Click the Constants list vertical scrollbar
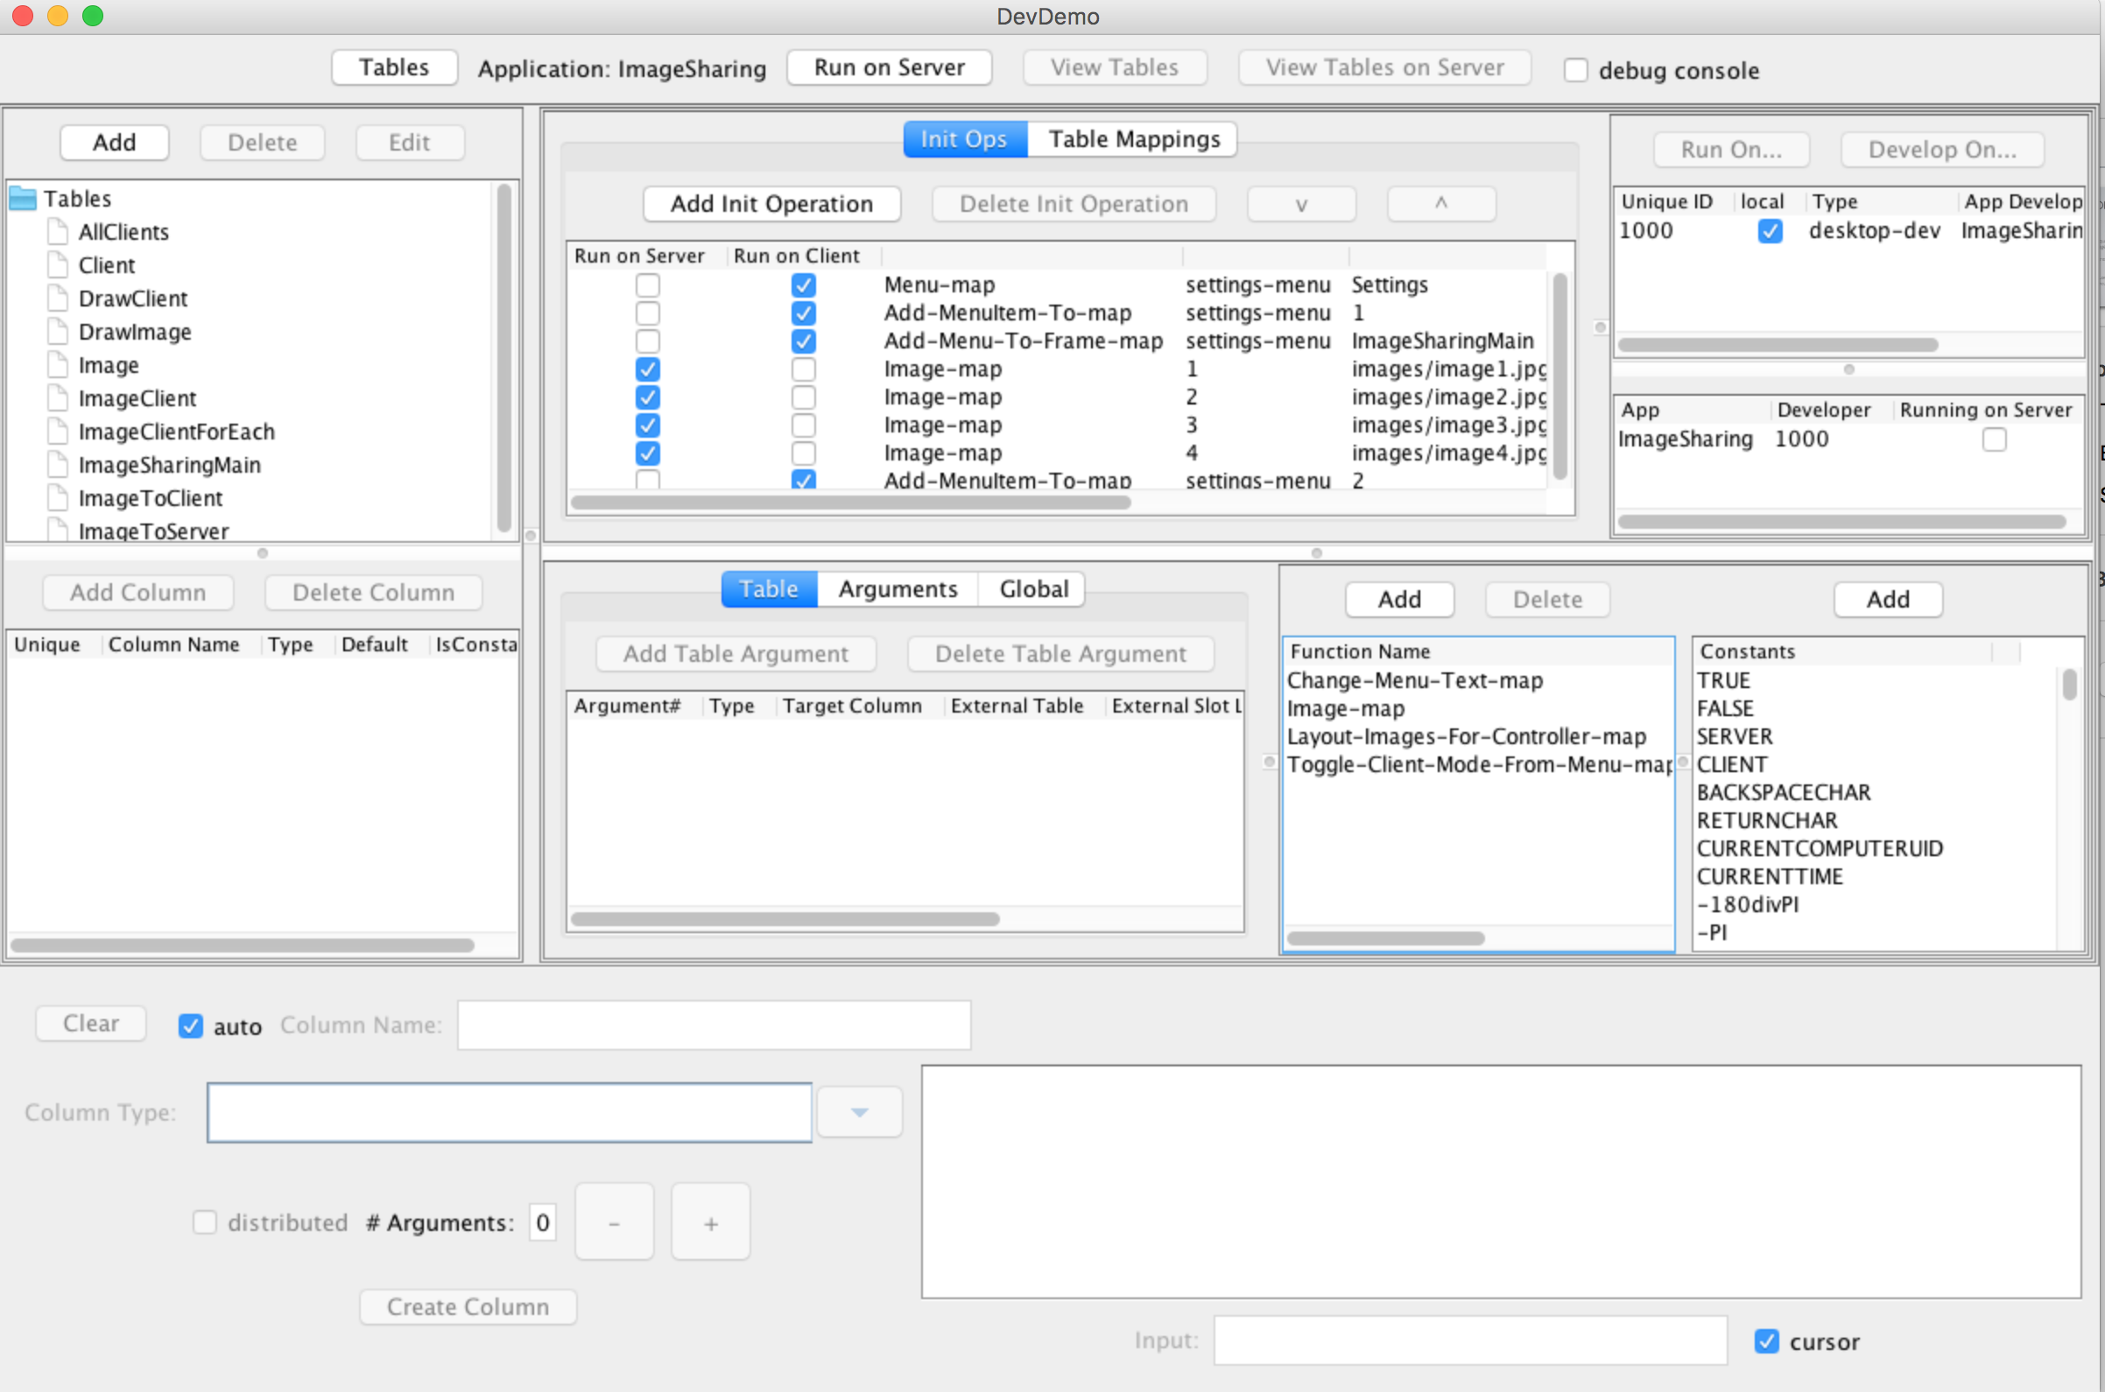 point(2069,685)
